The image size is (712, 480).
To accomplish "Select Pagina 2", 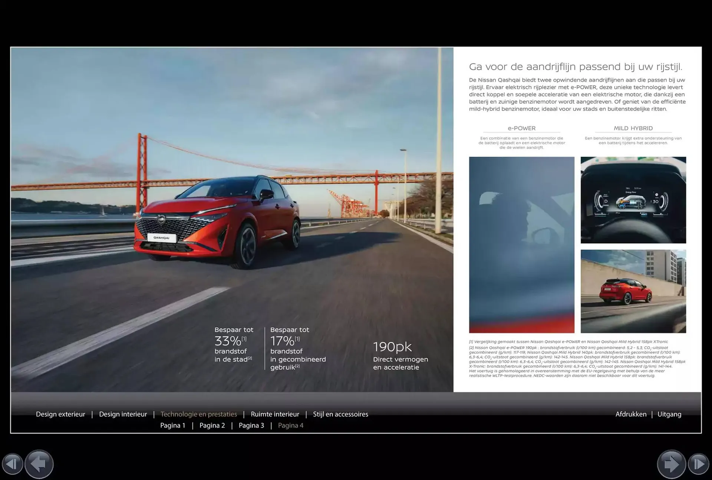I will point(212,425).
